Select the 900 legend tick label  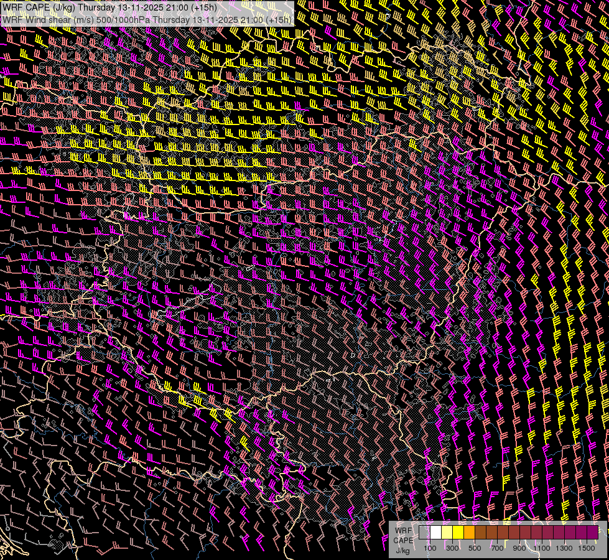519,548
